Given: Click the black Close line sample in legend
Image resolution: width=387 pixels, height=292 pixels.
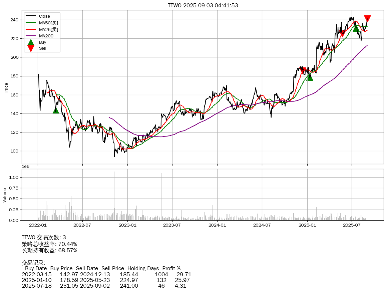Looking at the screenshot, I should click(x=31, y=16).
